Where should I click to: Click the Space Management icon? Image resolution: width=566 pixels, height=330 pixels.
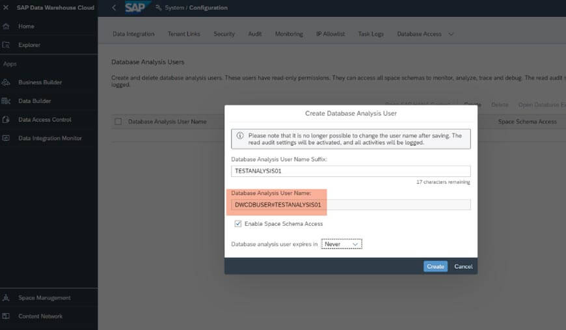(x=6, y=298)
